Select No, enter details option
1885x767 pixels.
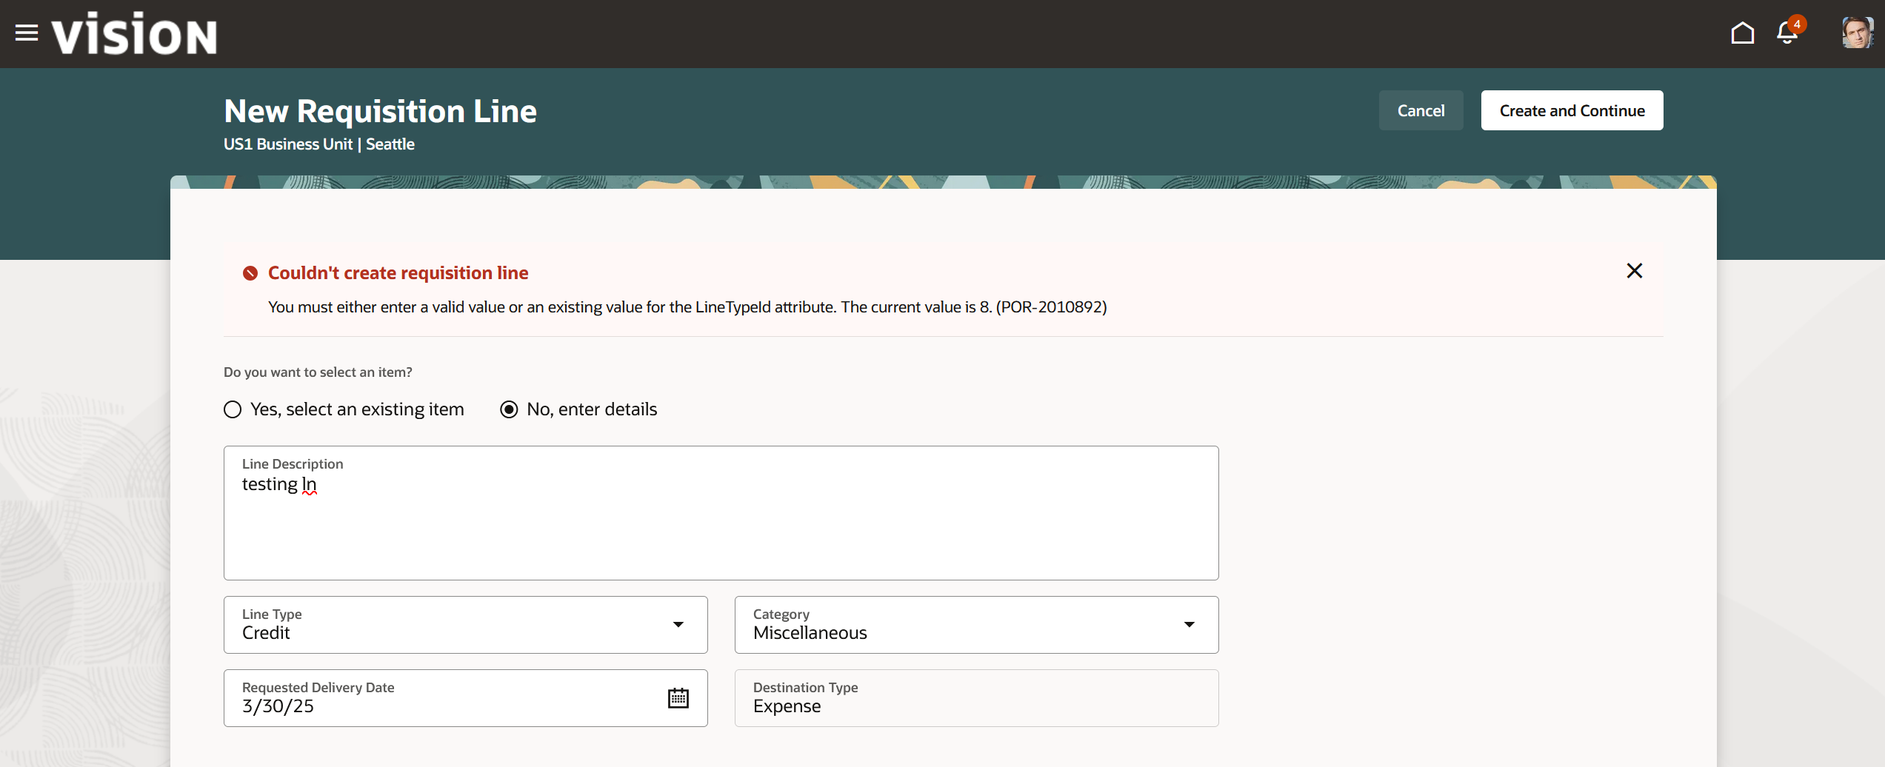click(508, 409)
